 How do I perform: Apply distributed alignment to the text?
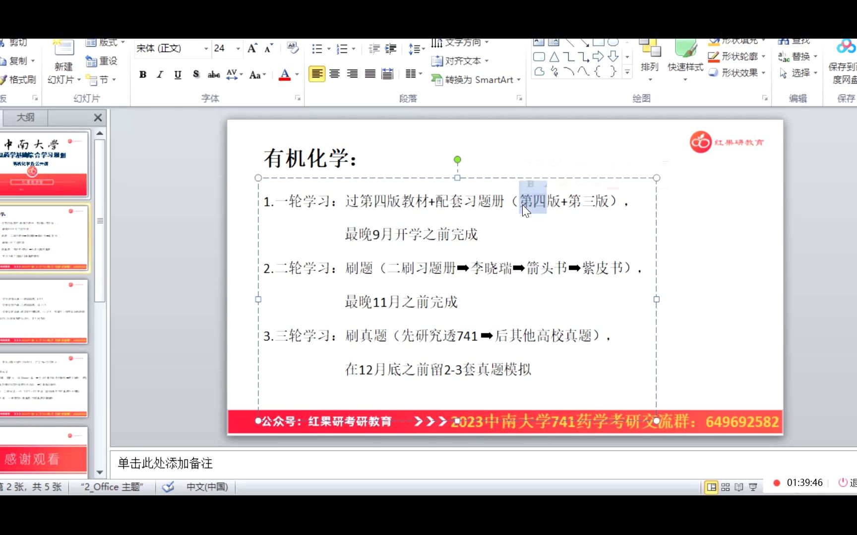click(387, 74)
